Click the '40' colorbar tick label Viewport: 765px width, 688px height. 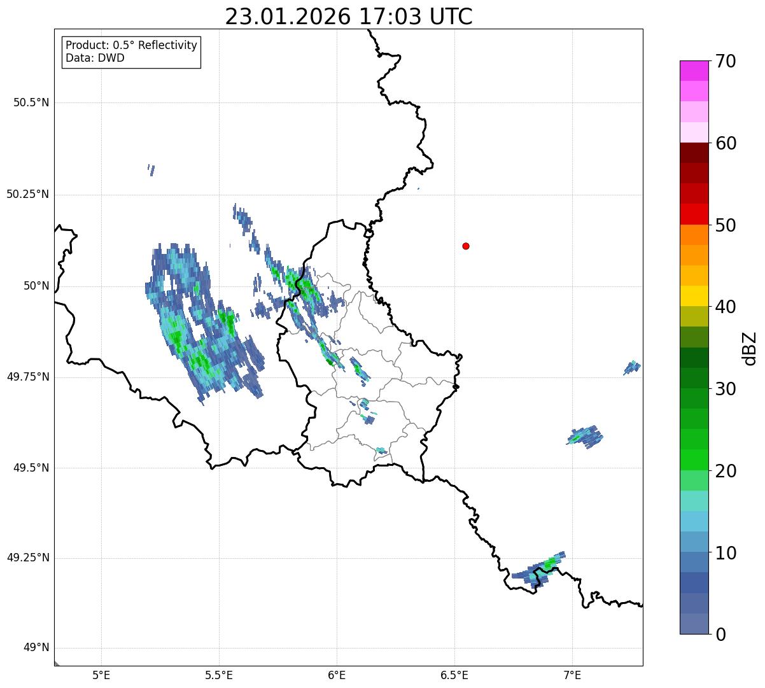pos(725,307)
